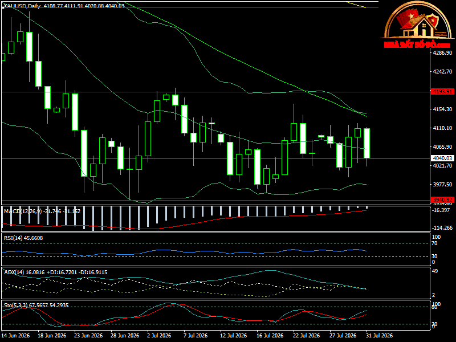456x342 pixels.
Task: Click the ADX(14) indicator label
Action: pyautogui.click(x=55, y=272)
